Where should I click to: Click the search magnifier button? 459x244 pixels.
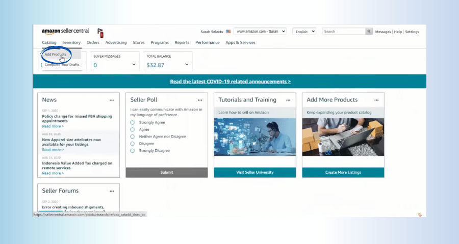[x=369, y=31]
